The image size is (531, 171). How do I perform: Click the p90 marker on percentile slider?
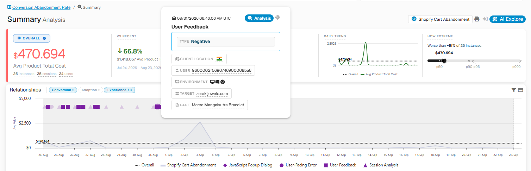469,61
